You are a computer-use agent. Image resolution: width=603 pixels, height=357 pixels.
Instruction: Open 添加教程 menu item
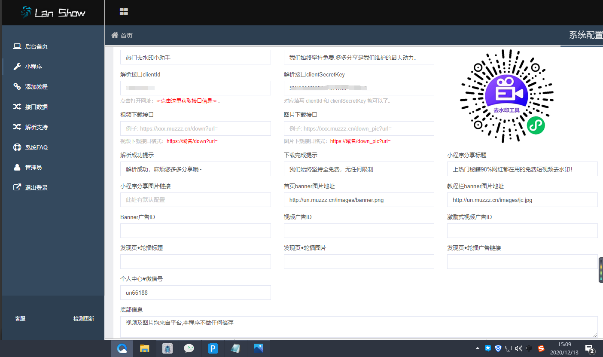click(36, 87)
